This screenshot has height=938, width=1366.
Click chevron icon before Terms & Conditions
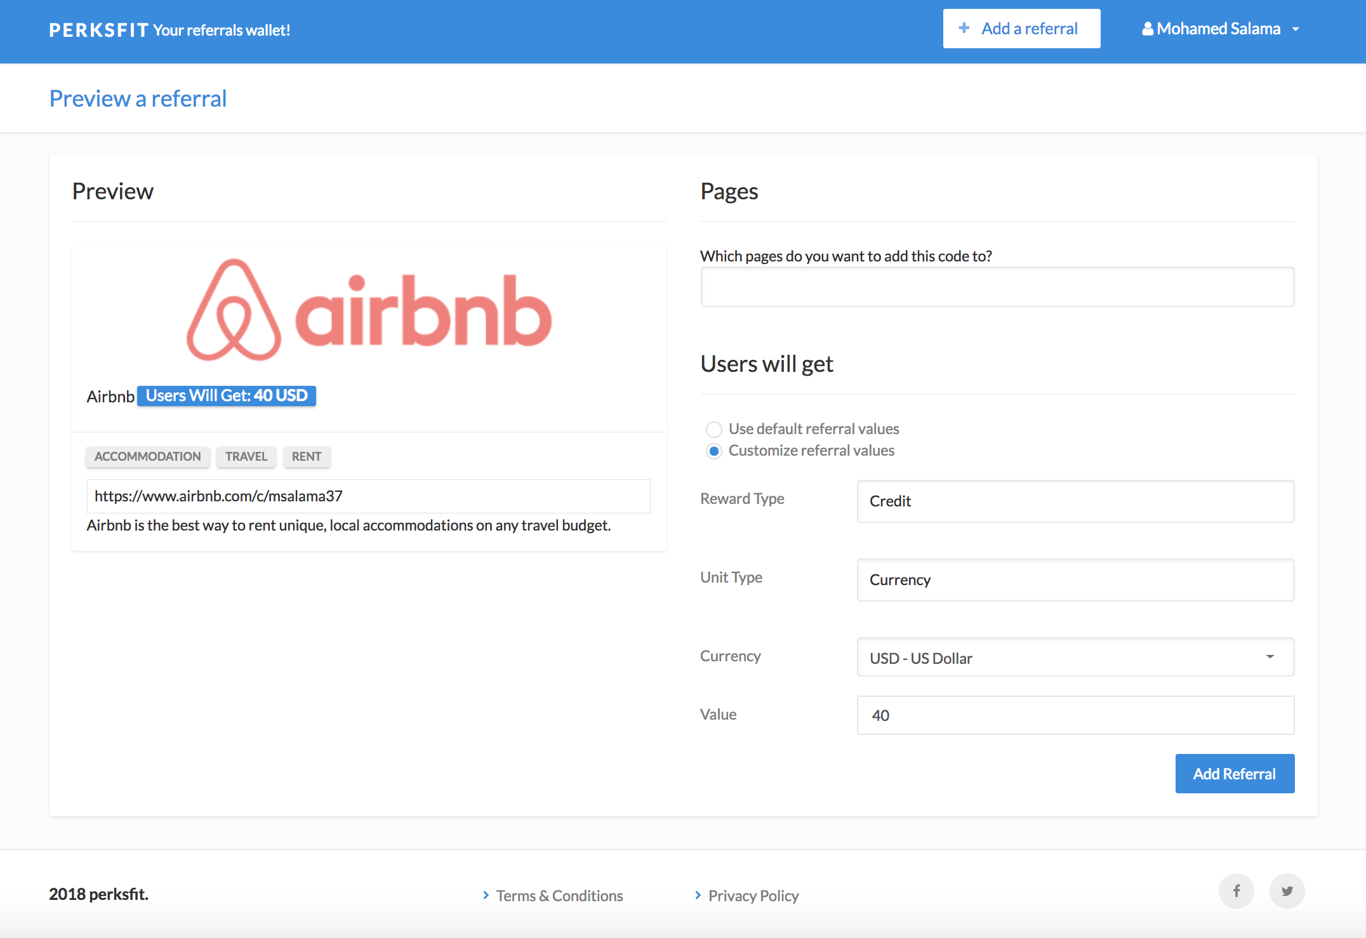pos(486,895)
